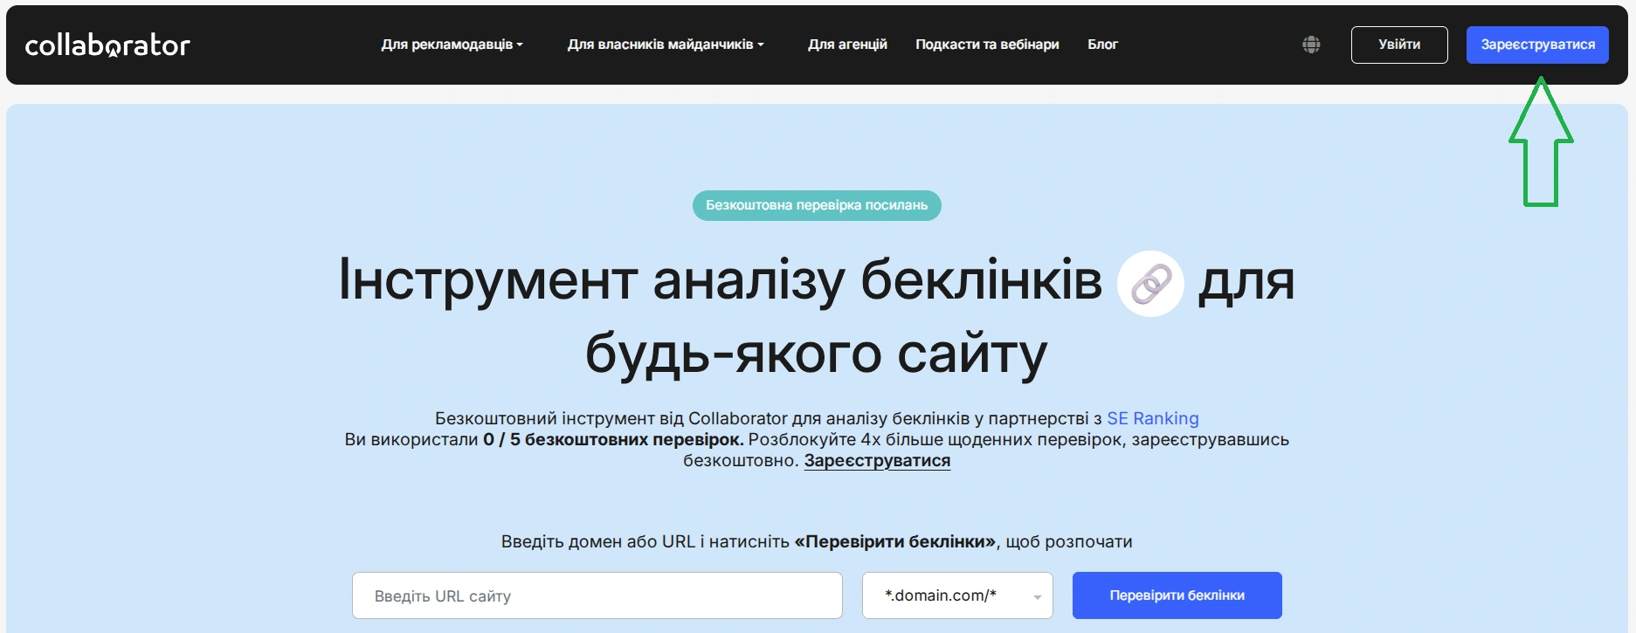Open Подкасти та вебінари
The width and height of the screenshot is (1636, 633).
click(987, 45)
